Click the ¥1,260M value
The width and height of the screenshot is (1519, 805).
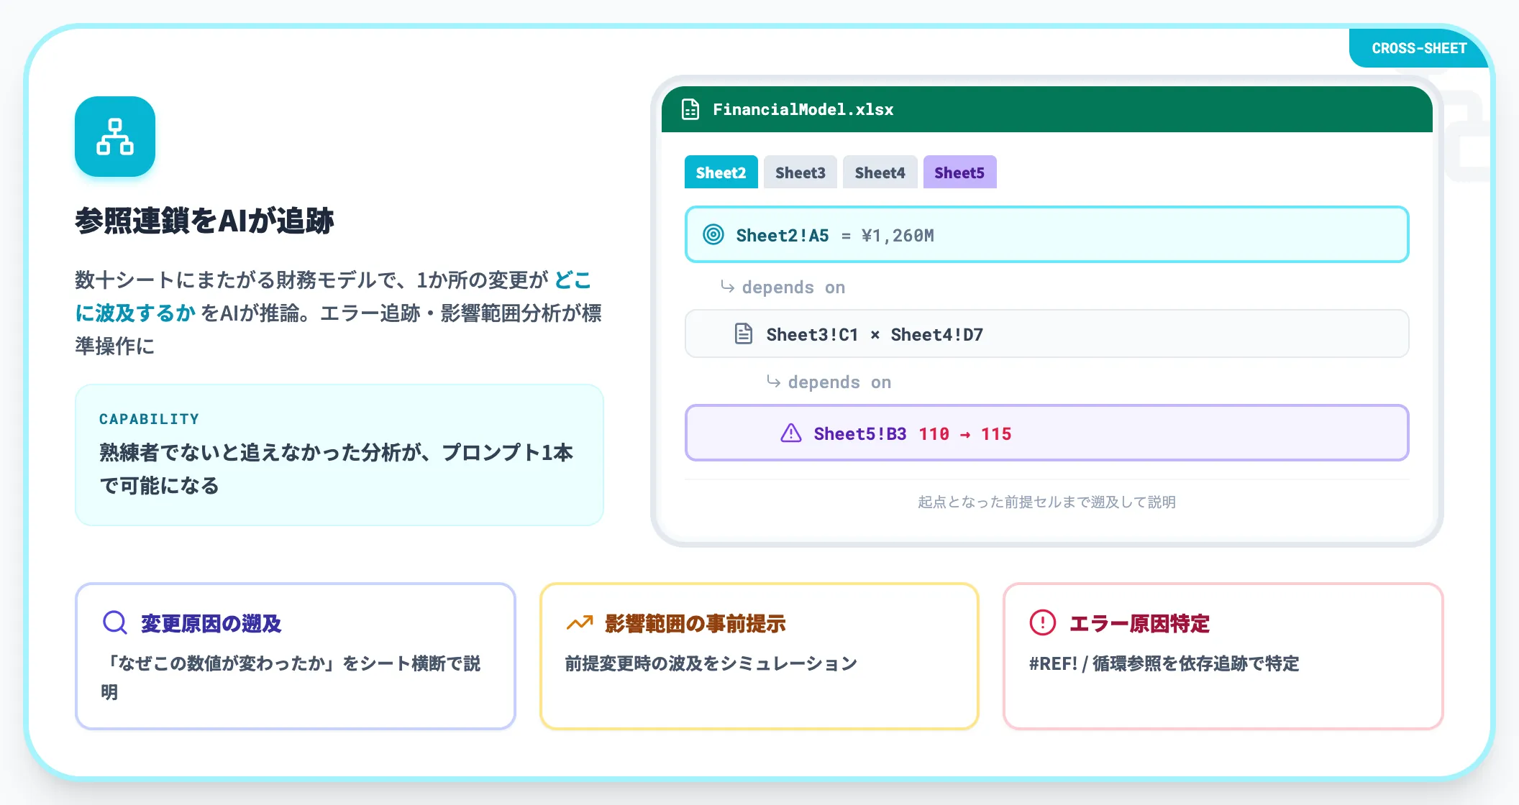click(x=897, y=235)
